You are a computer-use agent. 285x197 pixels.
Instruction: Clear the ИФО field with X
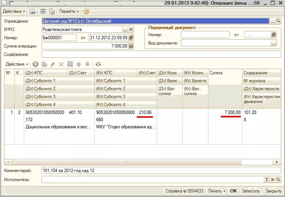click(131, 29)
